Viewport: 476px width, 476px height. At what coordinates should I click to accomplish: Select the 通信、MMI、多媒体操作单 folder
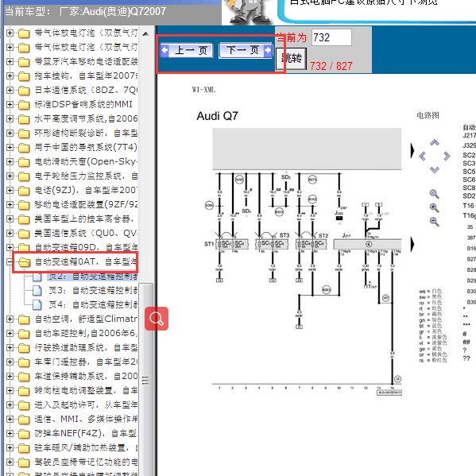[x=86, y=419]
